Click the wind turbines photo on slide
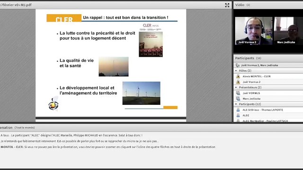 click(141, 93)
